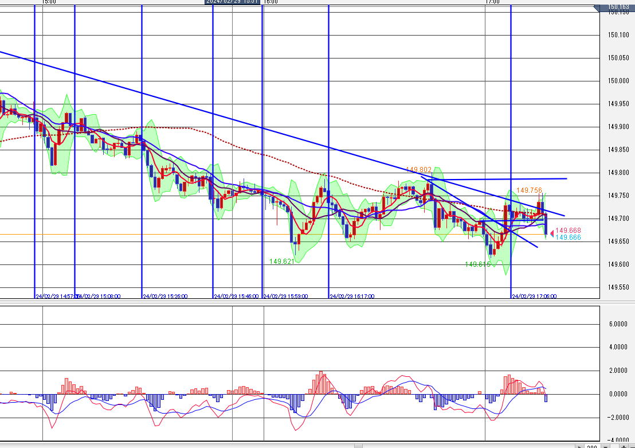Click the 0.0000 level on oscillator axis
Viewport: 635px width, 448px height.
617,394
